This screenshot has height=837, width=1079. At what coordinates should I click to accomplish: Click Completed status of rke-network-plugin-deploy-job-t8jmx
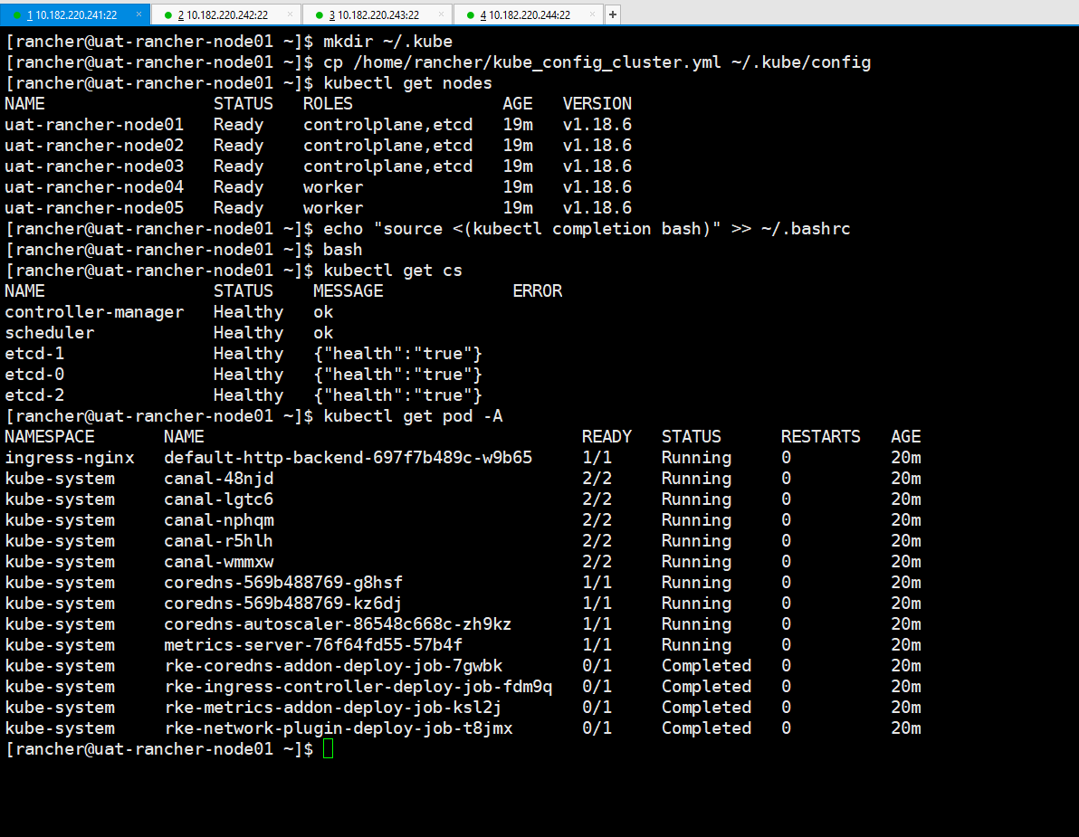point(706,728)
